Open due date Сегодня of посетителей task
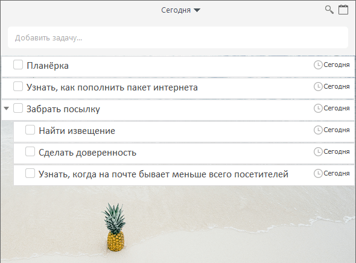This screenshot has width=356, height=263. click(337, 174)
